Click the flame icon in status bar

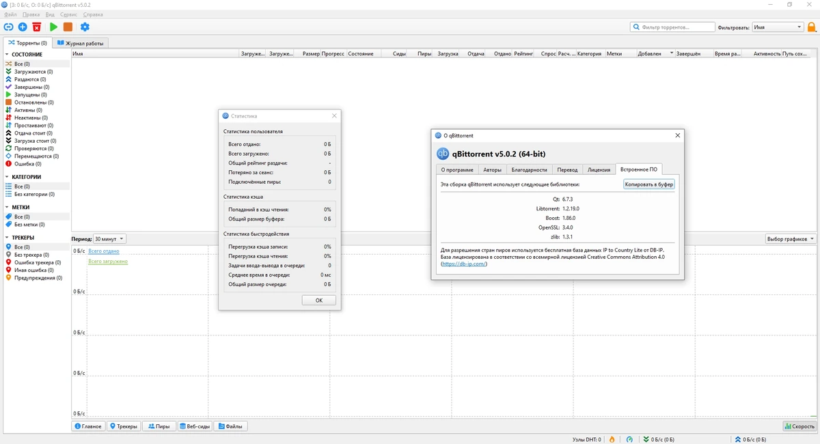tap(612, 439)
